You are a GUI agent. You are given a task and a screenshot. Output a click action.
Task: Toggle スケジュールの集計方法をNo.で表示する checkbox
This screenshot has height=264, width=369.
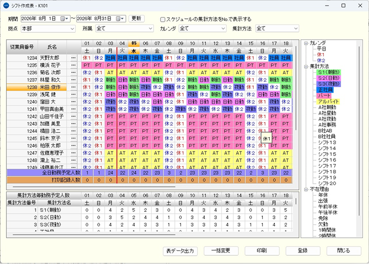tap(163, 19)
